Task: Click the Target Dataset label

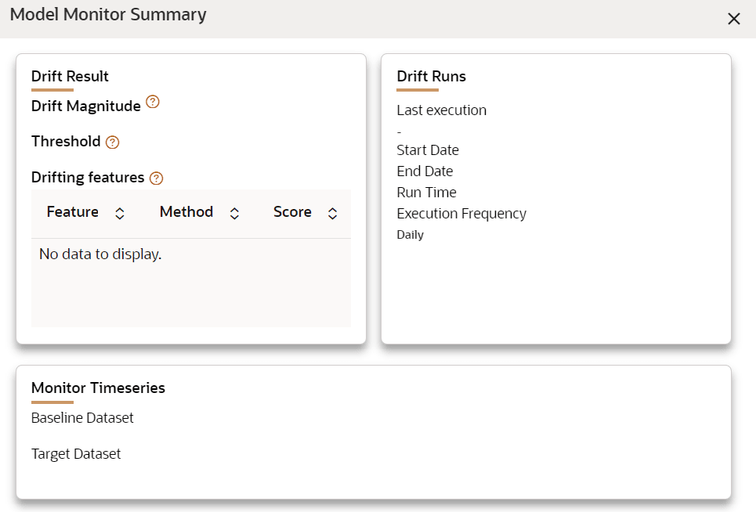Action: (75, 453)
